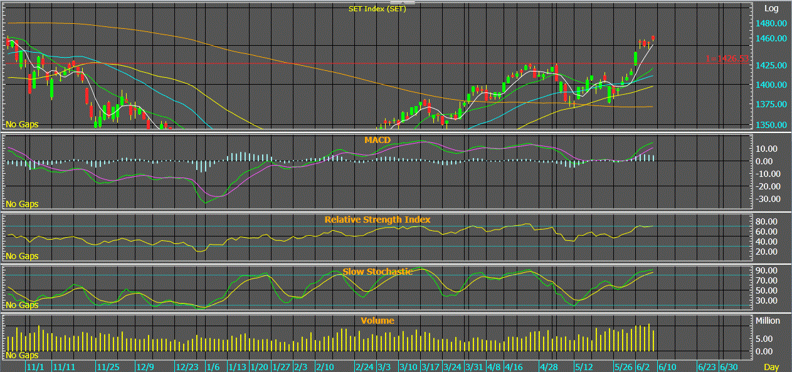Click the 3/17 date label
Screen dimensions: 792x372
coord(430,366)
